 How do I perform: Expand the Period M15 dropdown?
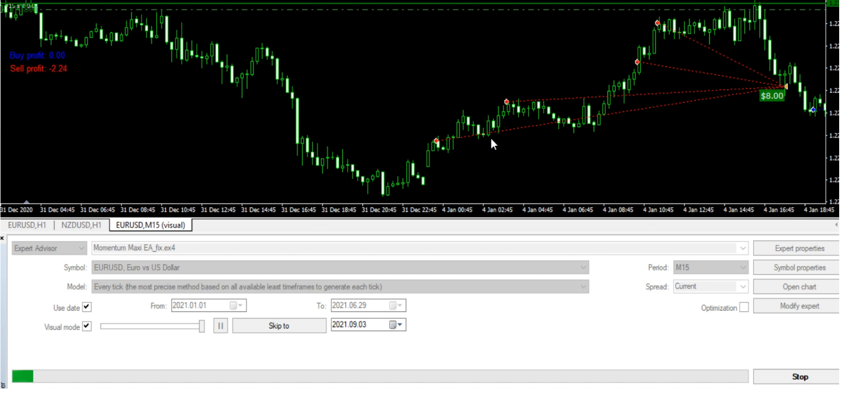coord(742,268)
